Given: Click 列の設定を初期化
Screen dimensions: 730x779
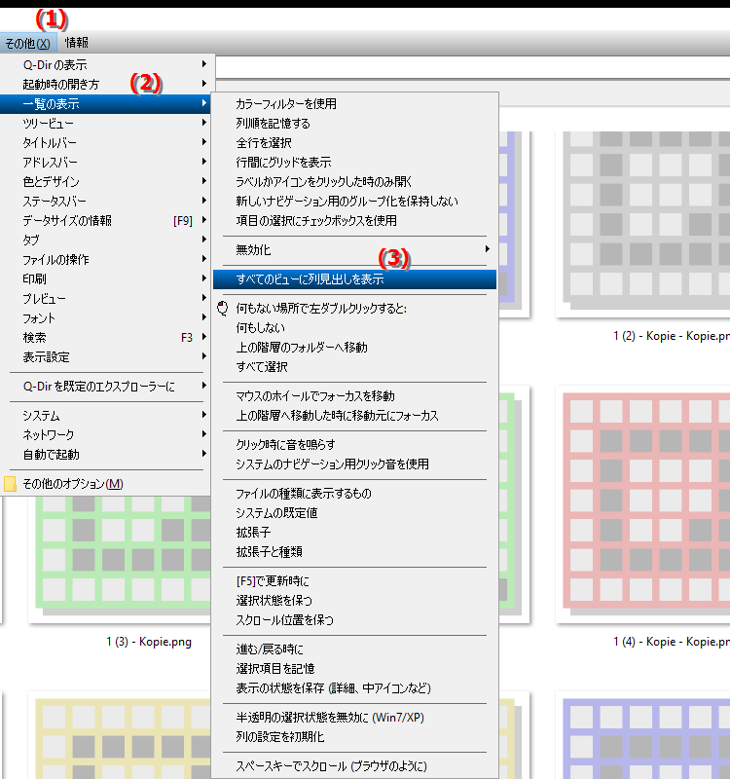Looking at the screenshot, I should 354,737.
